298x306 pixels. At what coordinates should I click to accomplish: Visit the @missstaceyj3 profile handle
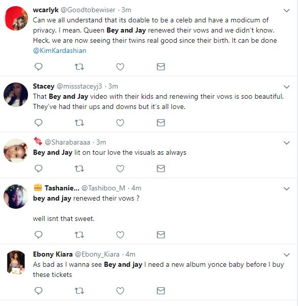[x=79, y=86]
